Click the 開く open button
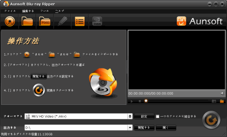227x137 pixels. [166, 128]
